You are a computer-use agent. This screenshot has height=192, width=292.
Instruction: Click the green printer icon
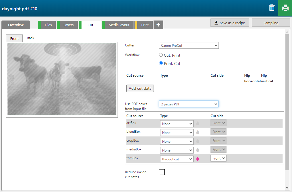pos(285,8)
